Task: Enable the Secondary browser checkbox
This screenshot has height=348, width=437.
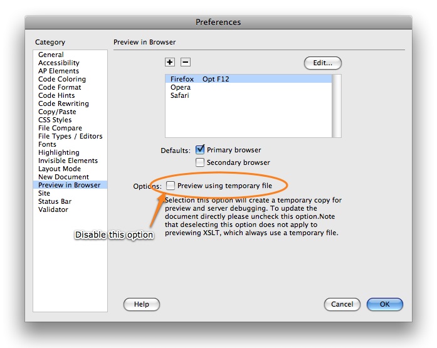Action: pos(200,162)
